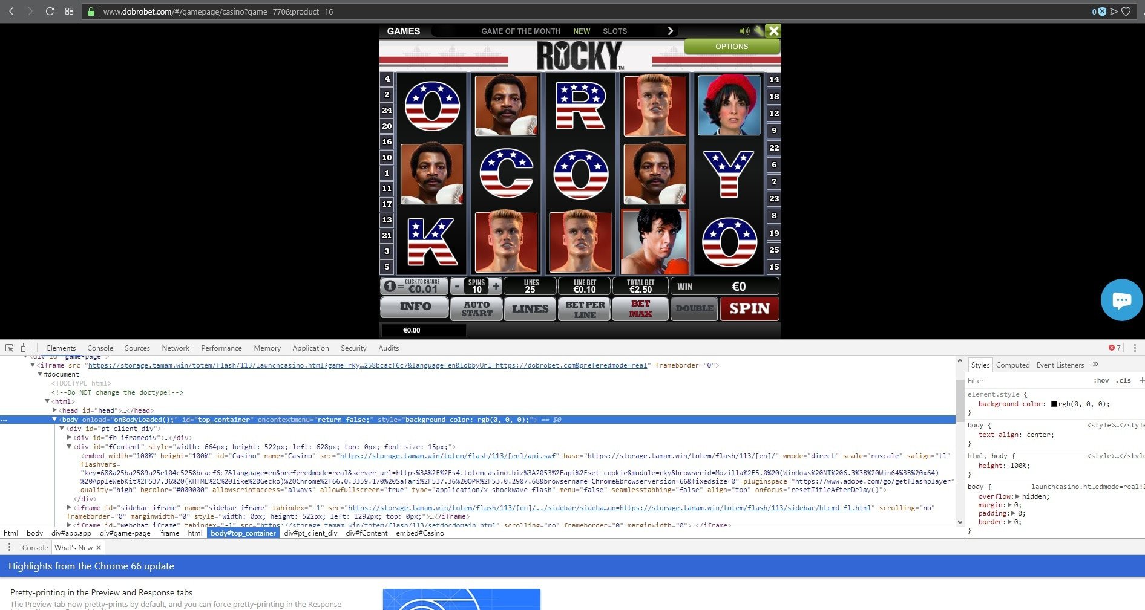Viewport: 1145px width, 610px height.
Task: Select inspect element picker icon in DevTools
Action: [9, 348]
